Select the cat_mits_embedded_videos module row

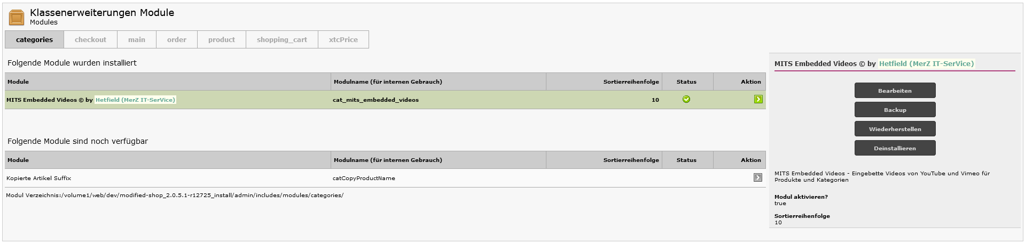coord(385,100)
